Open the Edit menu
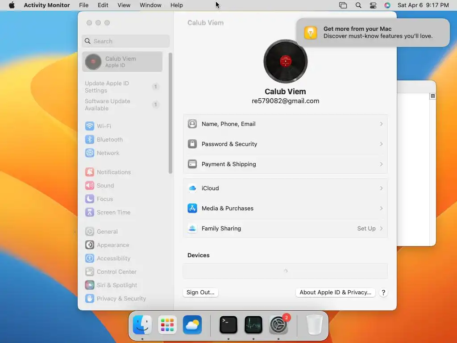457x343 pixels. click(x=103, y=5)
